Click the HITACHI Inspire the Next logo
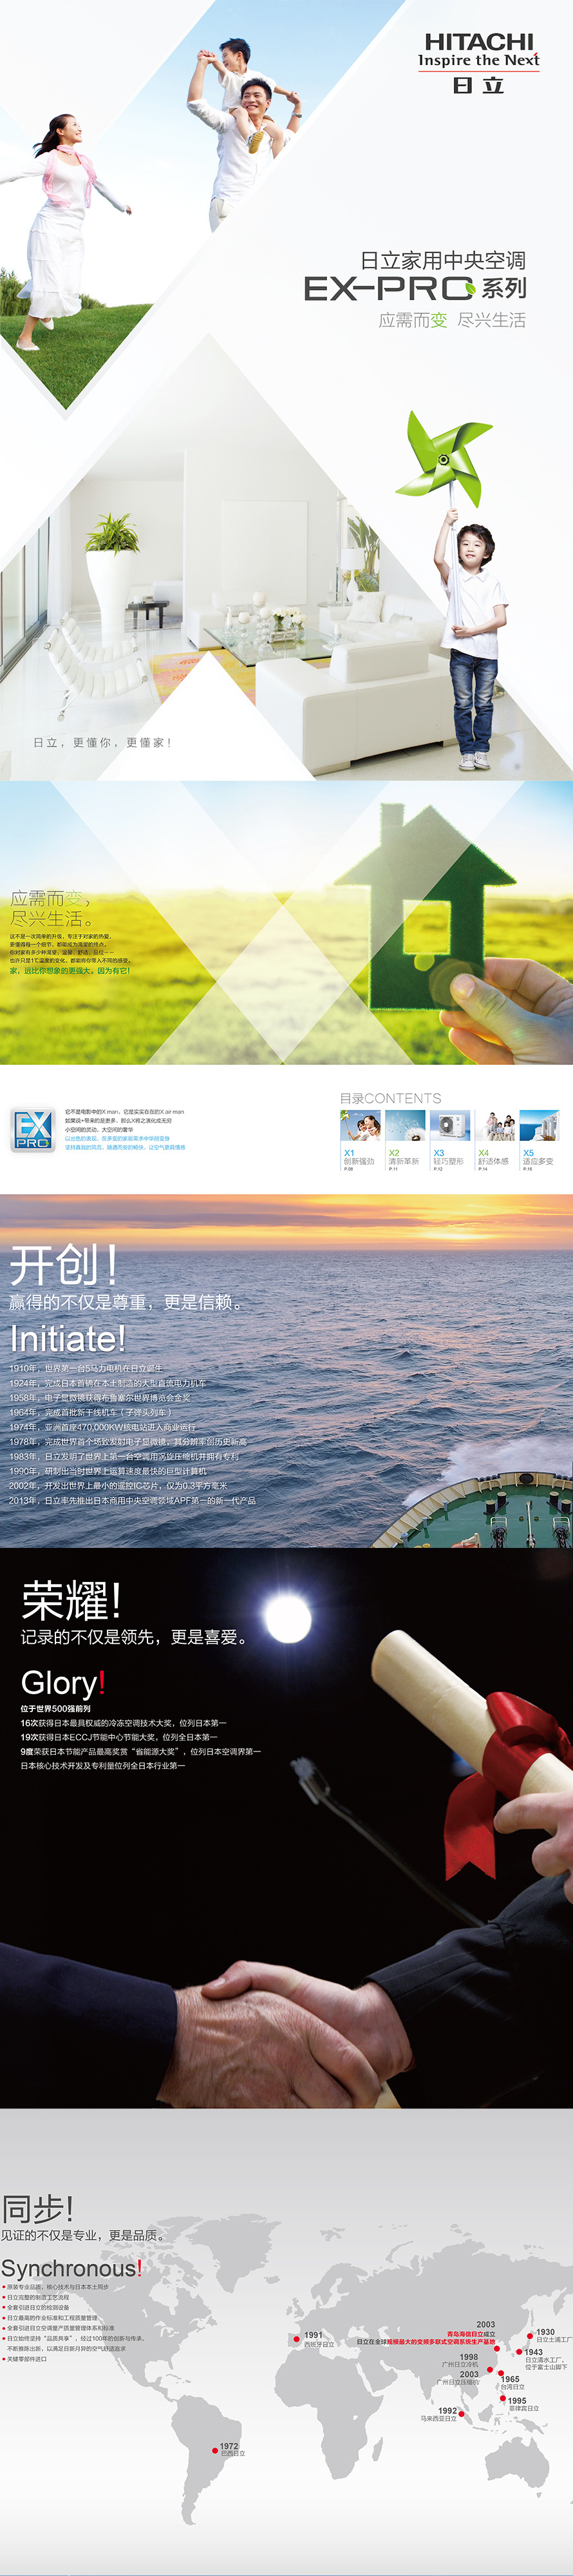 [478, 63]
